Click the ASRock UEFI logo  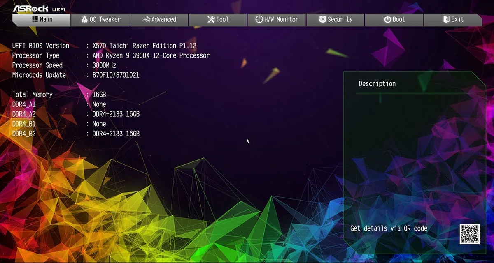coord(39,8)
